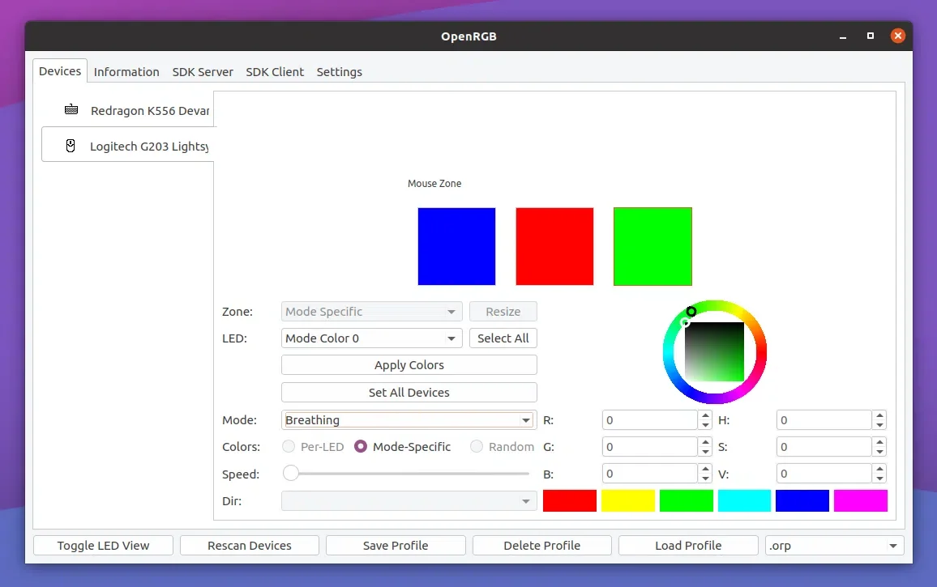Select the red preset color swatch
The height and width of the screenshot is (587, 937).
click(x=570, y=501)
